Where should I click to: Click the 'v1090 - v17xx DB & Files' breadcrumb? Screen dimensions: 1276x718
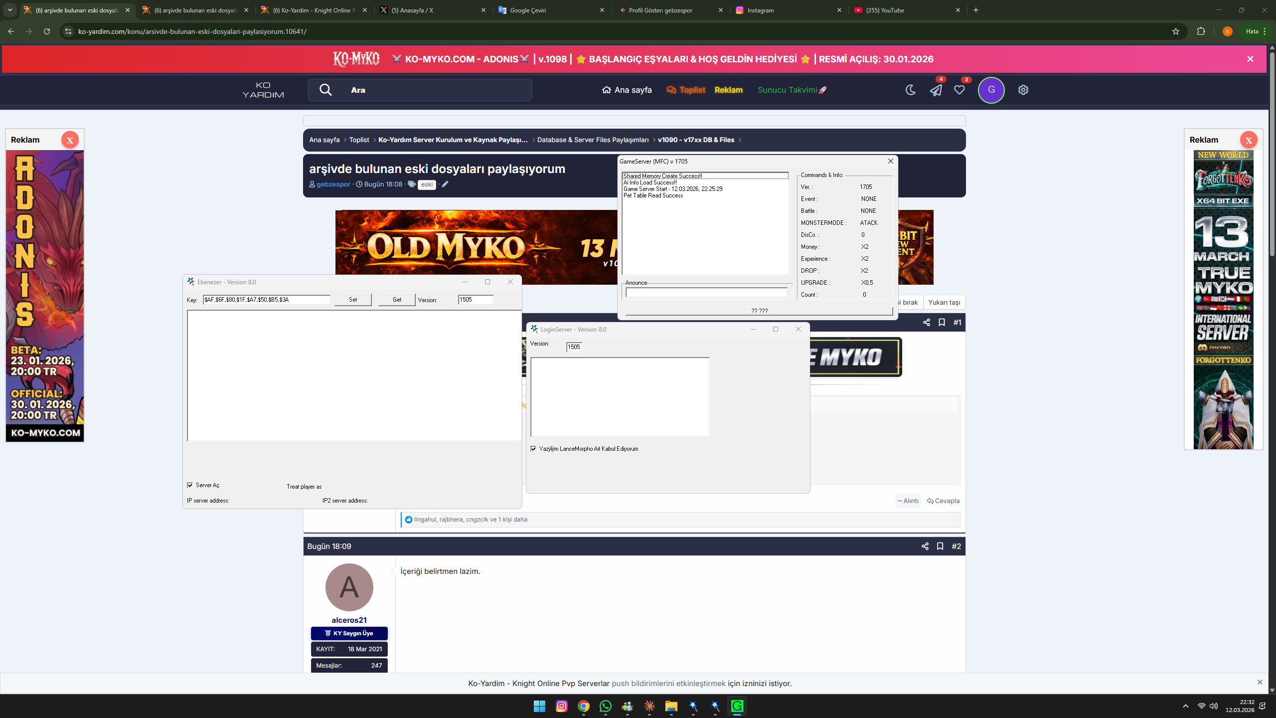696,140
